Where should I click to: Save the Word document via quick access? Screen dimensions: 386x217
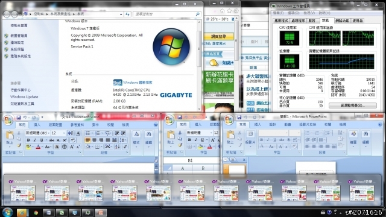click(19, 118)
